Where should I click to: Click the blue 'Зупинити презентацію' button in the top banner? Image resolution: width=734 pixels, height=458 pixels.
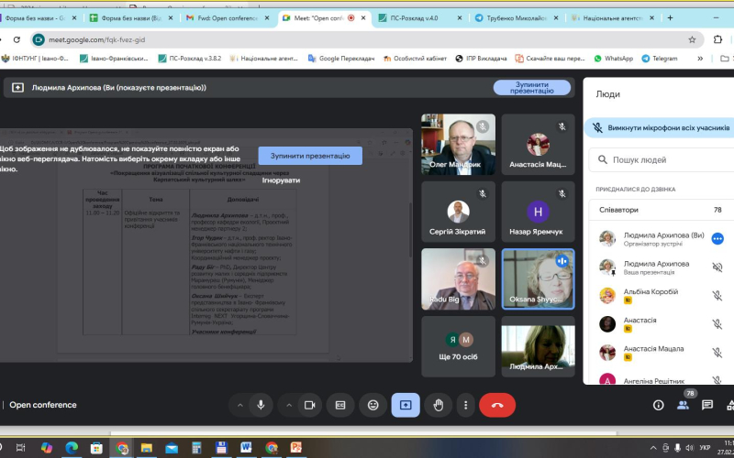(532, 87)
